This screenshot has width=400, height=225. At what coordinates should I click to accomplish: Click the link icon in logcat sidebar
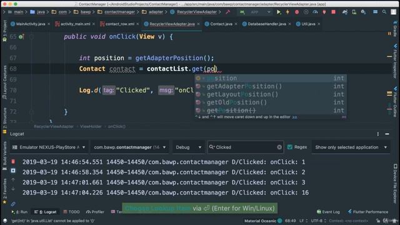[13, 204]
